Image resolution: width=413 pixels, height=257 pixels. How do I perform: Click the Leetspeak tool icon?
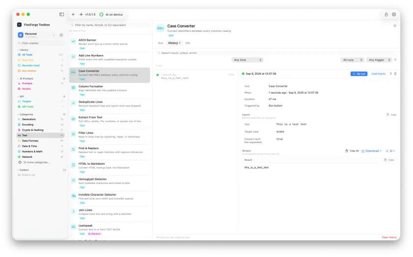click(73, 227)
